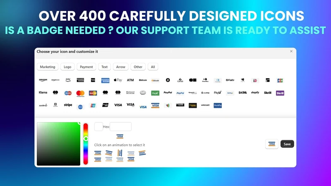This screenshot has height=186, width=331.
Task: Select the vertically rotated VISA animation
Action: coord(120,153)
